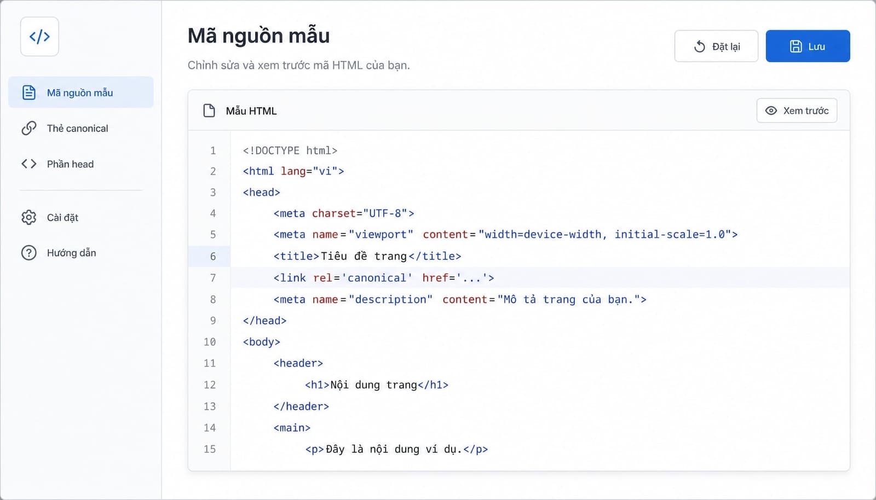Click the meta charset UTF-8 line
Image resolution: width=876 pixels, height=500 pixels.
(x=344, y=213)
